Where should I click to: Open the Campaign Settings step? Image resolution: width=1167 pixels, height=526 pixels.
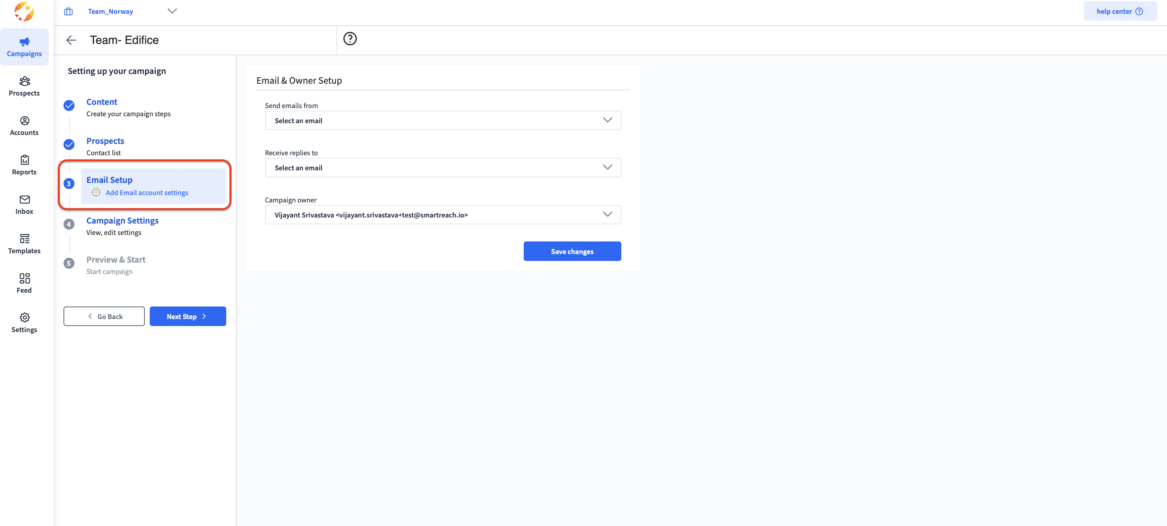(122, 220)
